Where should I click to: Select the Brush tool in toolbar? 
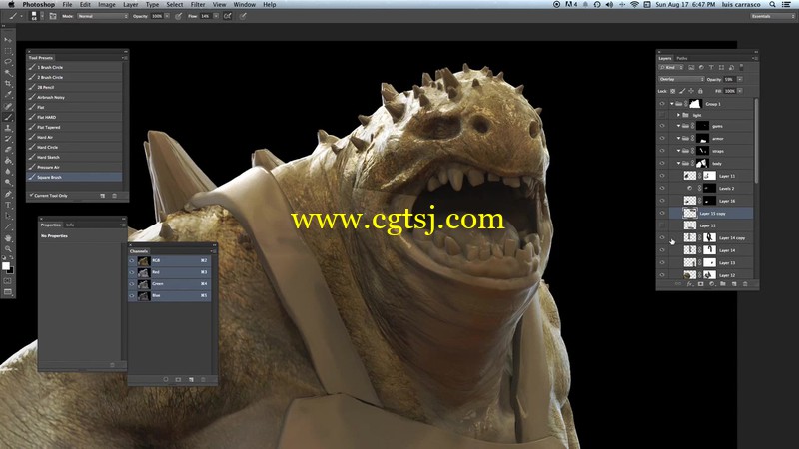[x=8, y=117]
